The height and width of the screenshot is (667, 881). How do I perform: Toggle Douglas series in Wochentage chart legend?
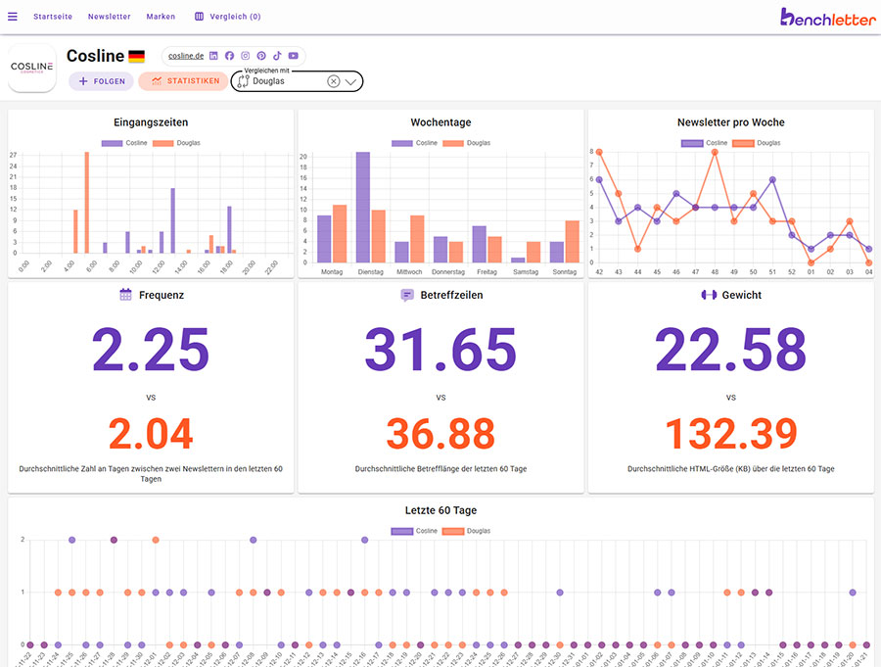pyautogui.click(x=466, y=143)
